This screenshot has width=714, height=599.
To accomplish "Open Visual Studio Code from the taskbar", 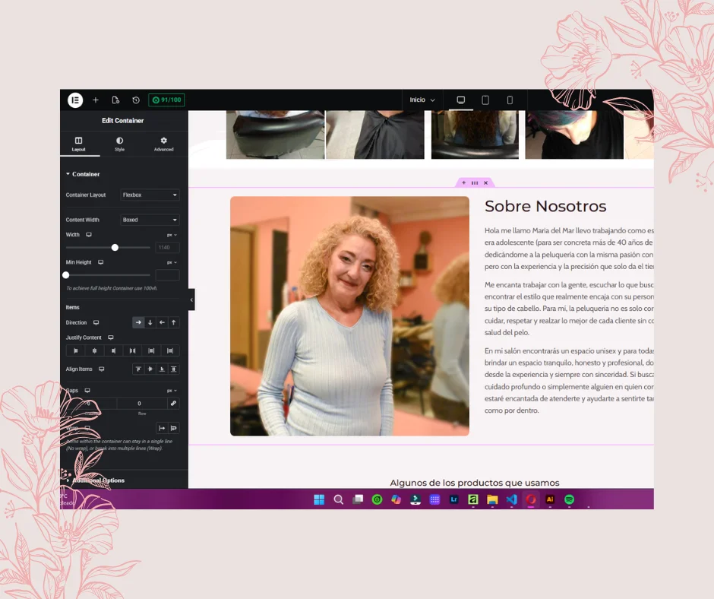I will [x=512, y=499].
